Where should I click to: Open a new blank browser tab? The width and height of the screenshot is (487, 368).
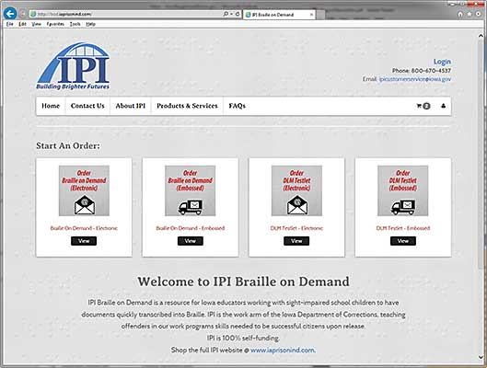tap(320, 15)
